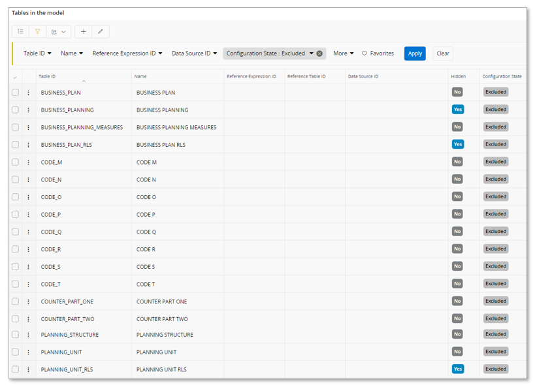Click the Apply button
This screenshot has width=535, height=385.
coord(415,54)
